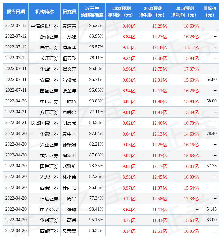
Task: Select 长城国瑞证券 institution cell
Action: 45,123
